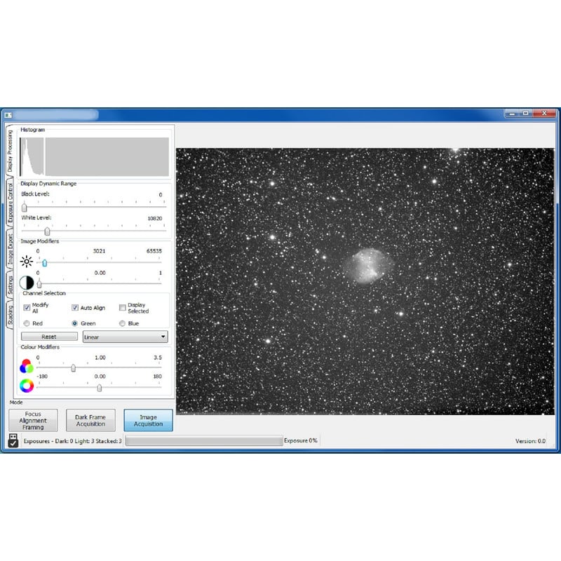Click the USB connection status icon
This screenshot has height=561, width=561.
[x=13, y=440]
